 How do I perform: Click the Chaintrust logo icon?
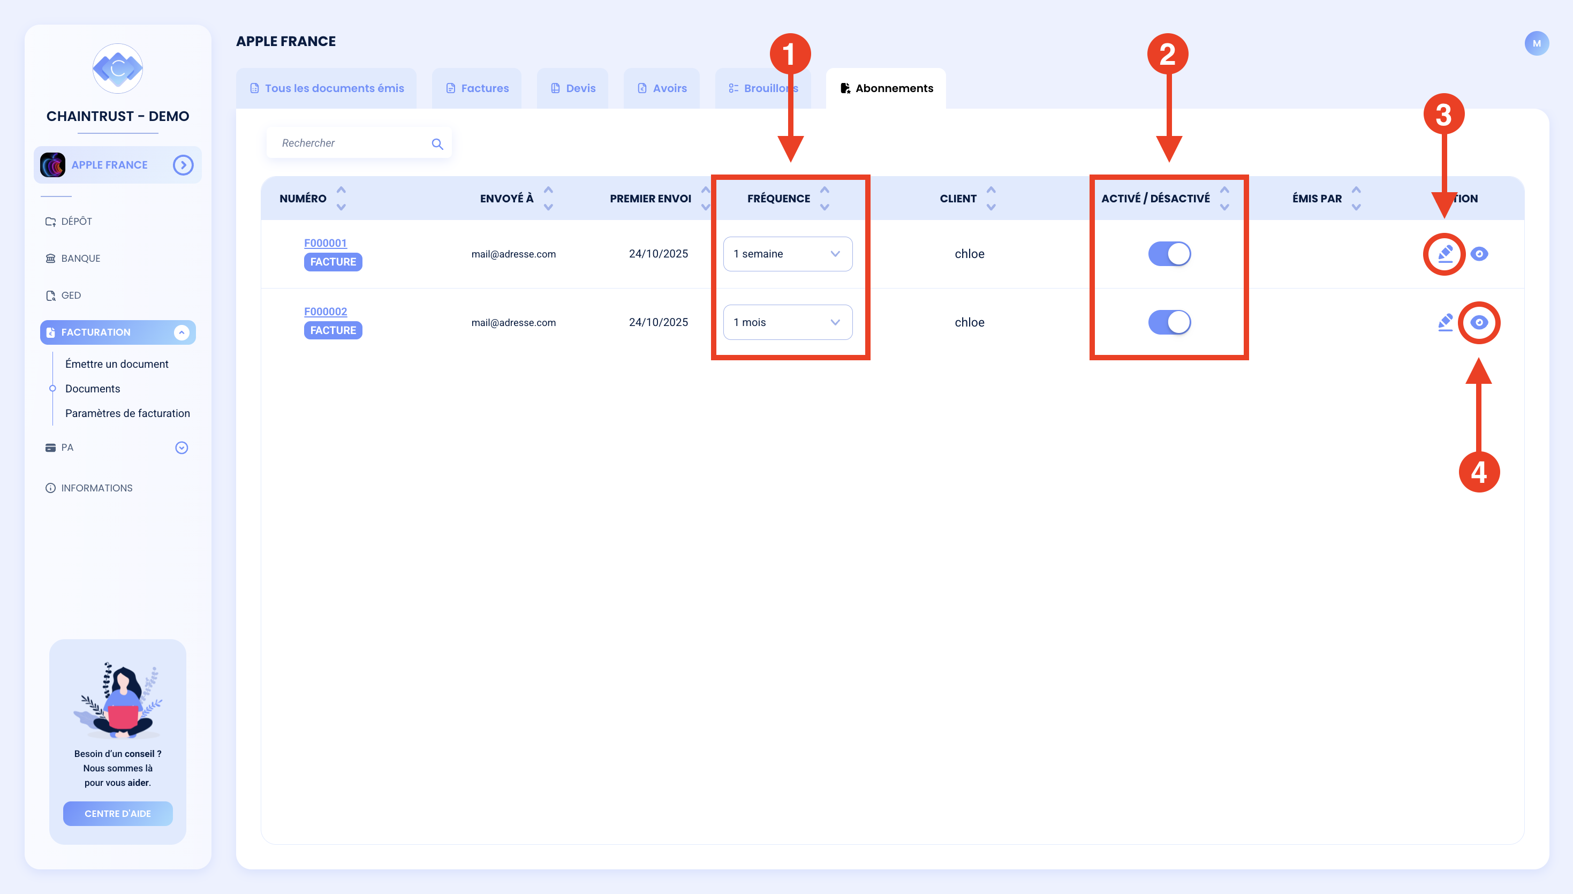click(117, 68)
